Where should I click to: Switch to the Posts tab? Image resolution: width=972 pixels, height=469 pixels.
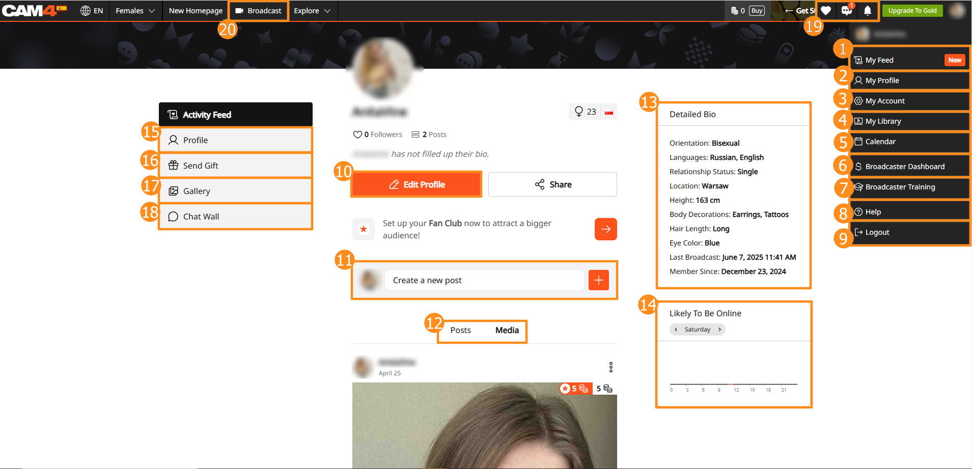click(460, 330)
